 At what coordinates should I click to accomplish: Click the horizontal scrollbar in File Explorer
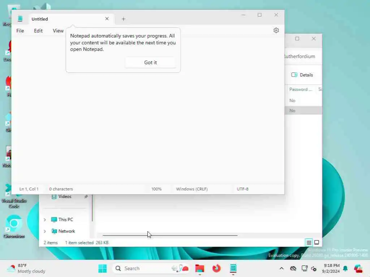click(170, 235)
